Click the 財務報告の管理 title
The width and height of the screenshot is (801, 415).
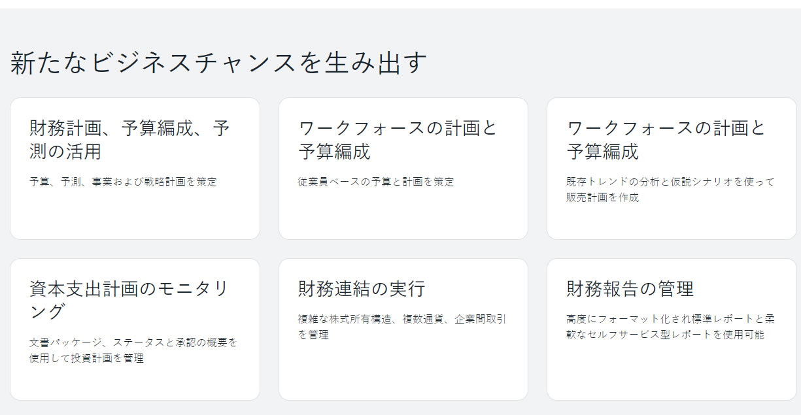click(630, 288)
